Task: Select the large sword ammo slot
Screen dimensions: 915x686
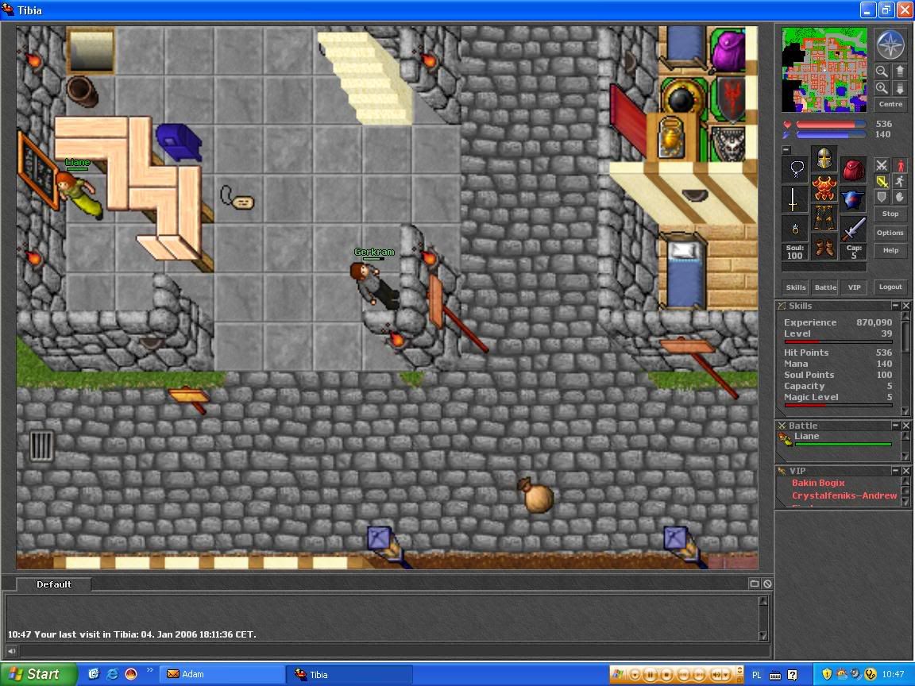Action: tap(853, 229)
